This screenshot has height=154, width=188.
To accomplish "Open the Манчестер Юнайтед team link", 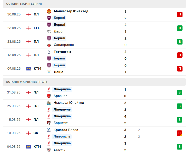I will [x=71, y=11].
